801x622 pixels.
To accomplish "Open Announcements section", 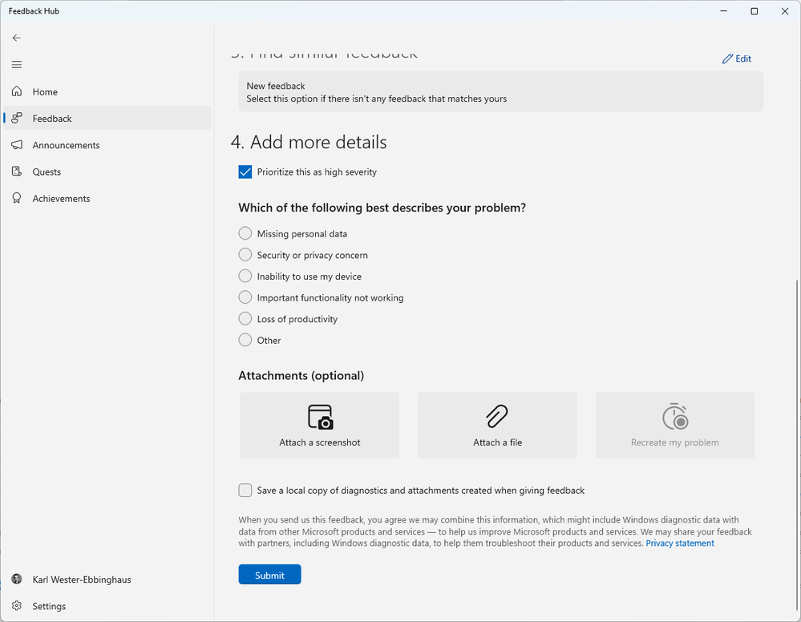I will coord(107,145).
